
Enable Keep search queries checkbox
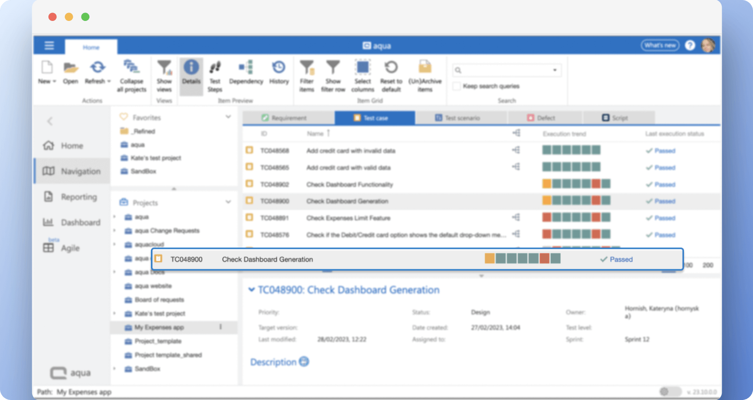(457, 86)
